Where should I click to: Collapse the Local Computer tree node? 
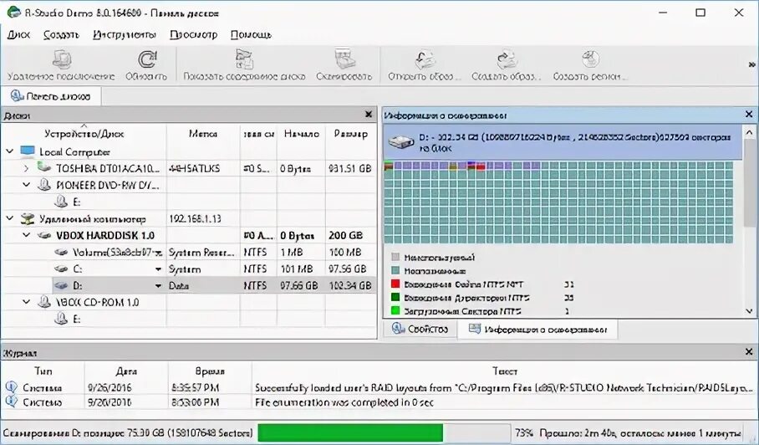[x=9, y=151]
